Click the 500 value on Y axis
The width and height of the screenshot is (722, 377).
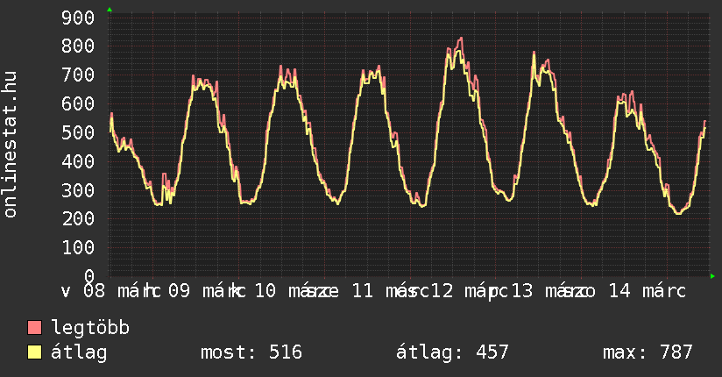80,132
